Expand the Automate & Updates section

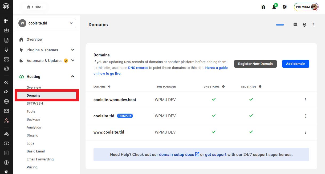pyautogui.click(x=73, y=60)
